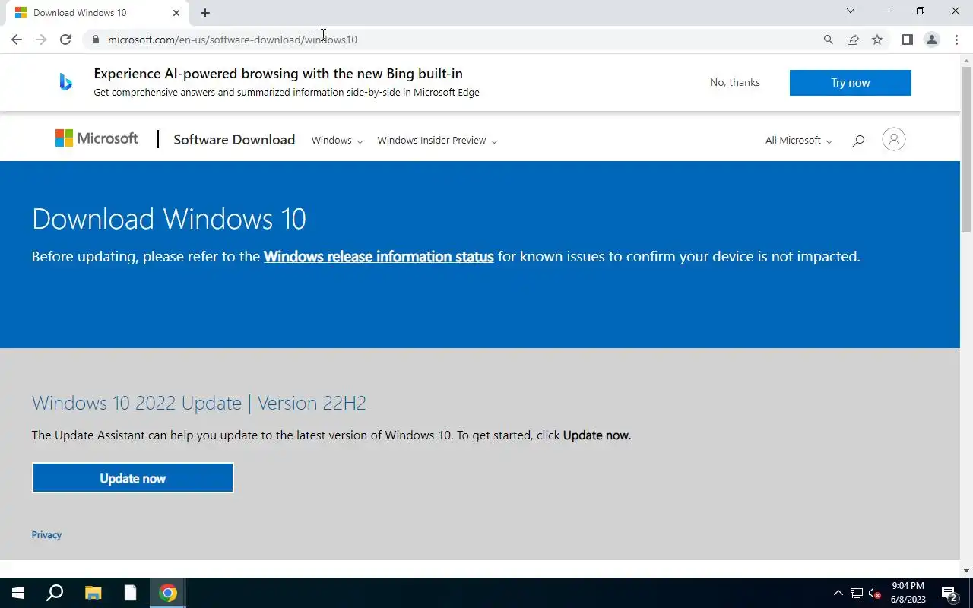Click the Experience AI-powered browsing headline
Image resolution: width=973 pixels, height=608 pixels.
click(x=278, y=74)
